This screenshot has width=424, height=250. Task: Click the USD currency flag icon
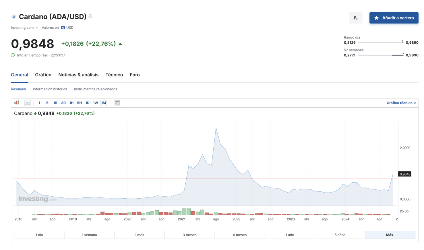point(63,28)
